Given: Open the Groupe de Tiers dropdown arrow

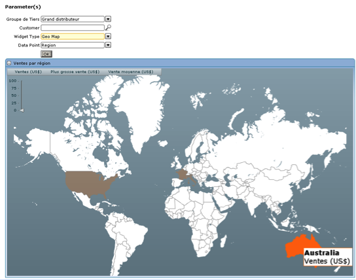Looking at the screenshot, I should 108,19.
